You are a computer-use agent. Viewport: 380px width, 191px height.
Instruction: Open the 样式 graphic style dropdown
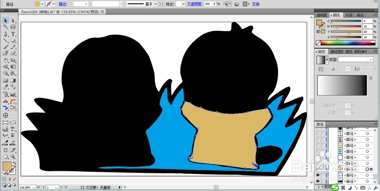tap(184, 4)
